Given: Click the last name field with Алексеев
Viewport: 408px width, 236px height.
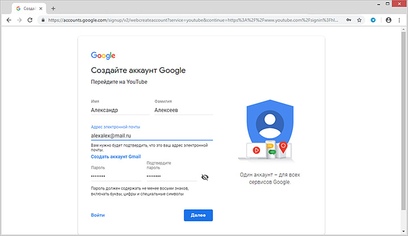Looking at the screenshot, I should pyautogui.click(x=184, y=110).
